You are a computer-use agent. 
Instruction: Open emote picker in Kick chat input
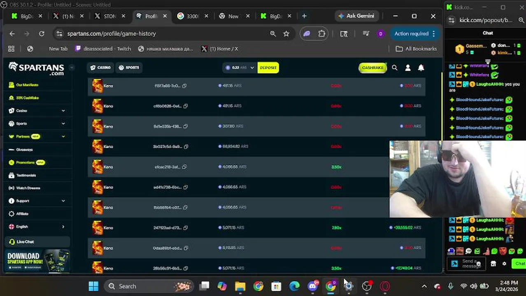click(478, 264)
